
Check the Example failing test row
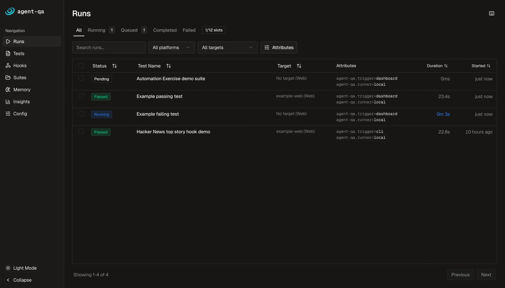(x=81, y=113)
